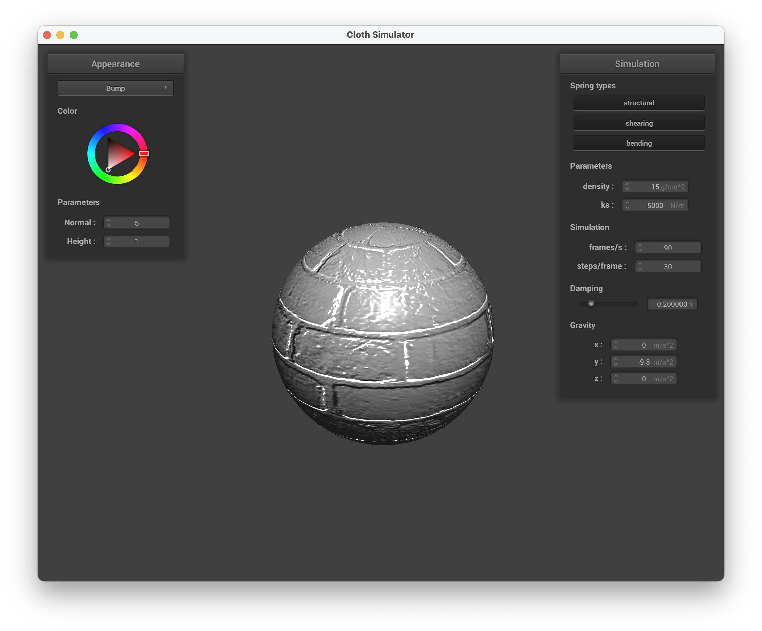Click the Simulation panel header
Viewport: 762px width, 631px height.
637,64
